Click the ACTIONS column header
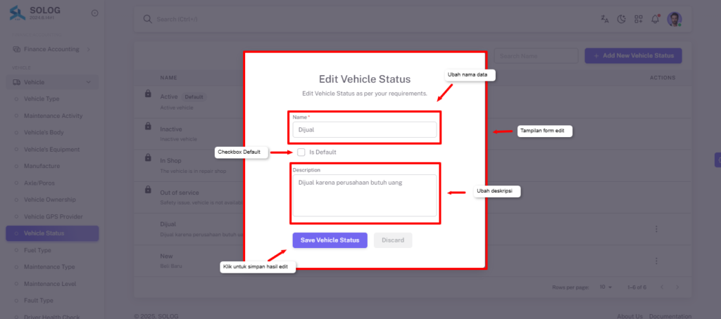The image size is (721, 319). click(x=663, y=77)
